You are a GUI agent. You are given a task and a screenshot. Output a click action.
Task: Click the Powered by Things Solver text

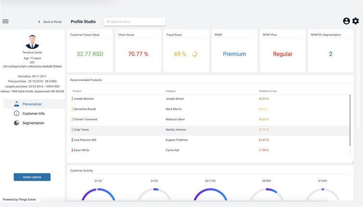(x=19, y=200)
